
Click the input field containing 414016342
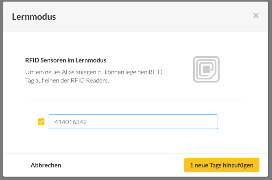tap(133, 122)
